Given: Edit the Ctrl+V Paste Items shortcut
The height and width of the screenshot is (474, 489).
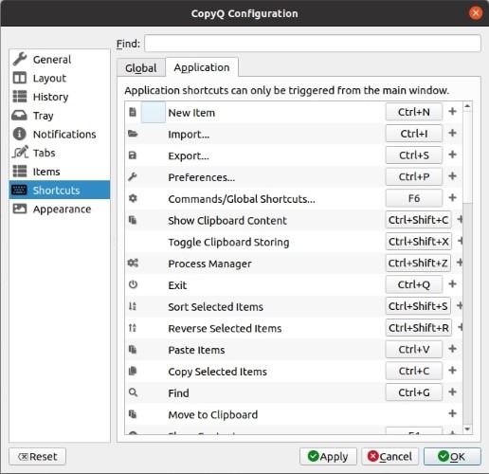Looking at the screenshot, I should pos(414,349).
